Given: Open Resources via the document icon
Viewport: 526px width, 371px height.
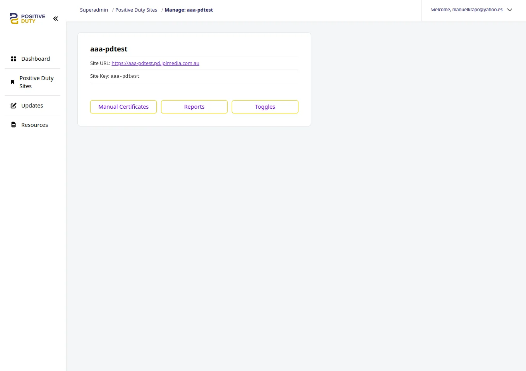Looking at the screenshot, I should (x=13, y=125).
